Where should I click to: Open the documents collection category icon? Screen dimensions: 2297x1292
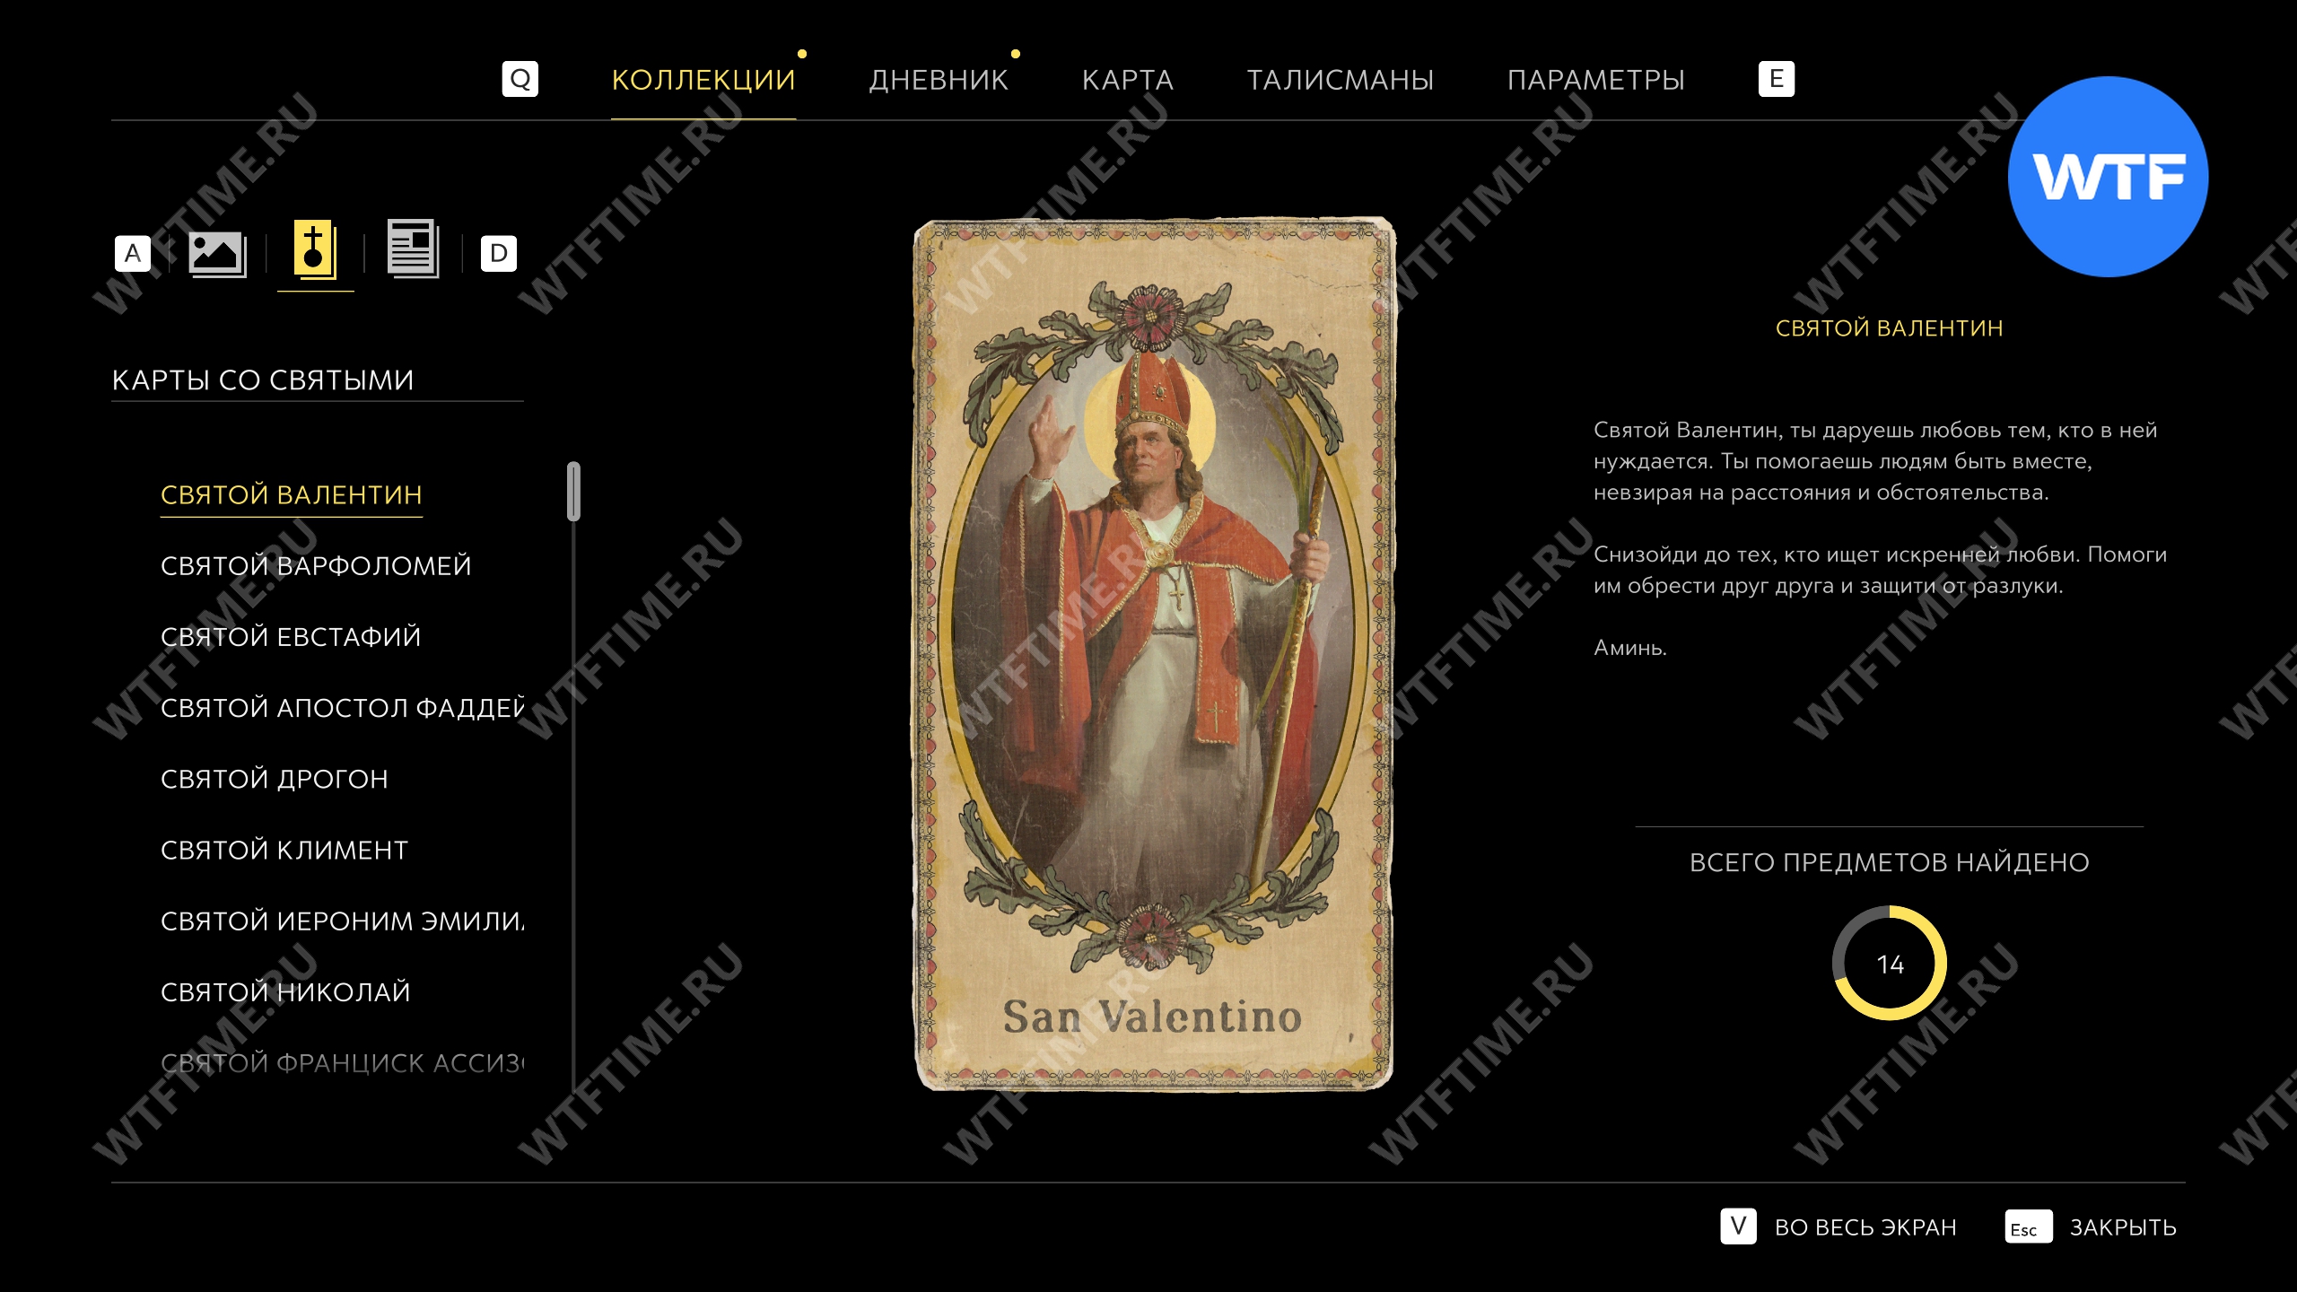[413, 249]
